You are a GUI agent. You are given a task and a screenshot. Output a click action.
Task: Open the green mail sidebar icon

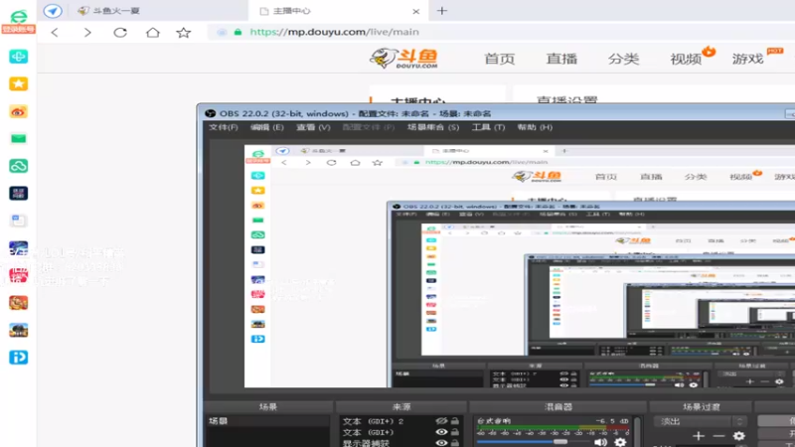pyautogui.click(x=18, y=138)
